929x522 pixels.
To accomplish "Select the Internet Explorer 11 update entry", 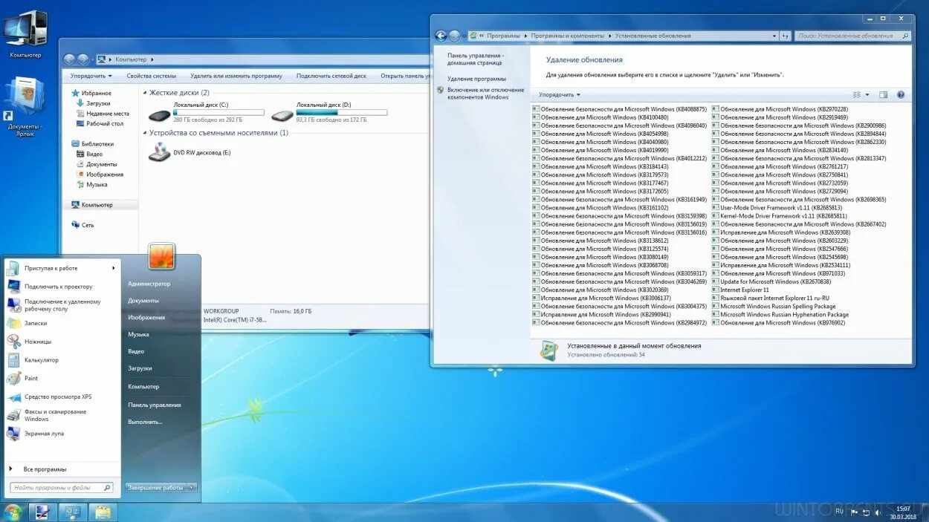I will click(x=740, y=290).
